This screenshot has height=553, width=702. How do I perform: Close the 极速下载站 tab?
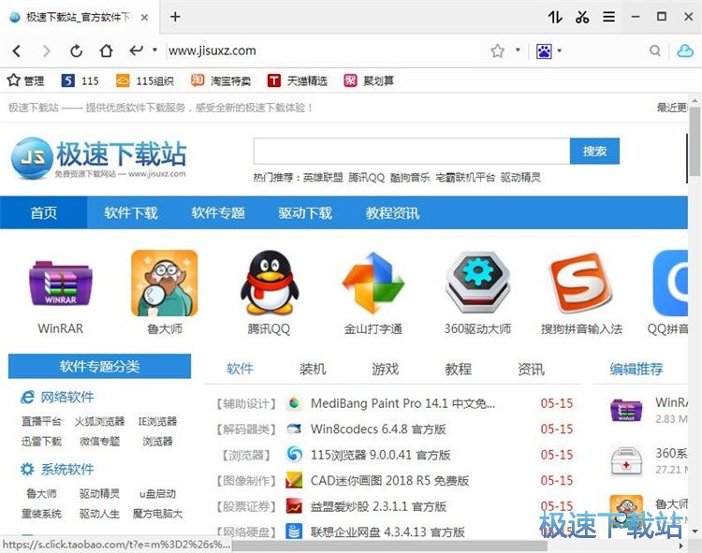tap(144, 18)
